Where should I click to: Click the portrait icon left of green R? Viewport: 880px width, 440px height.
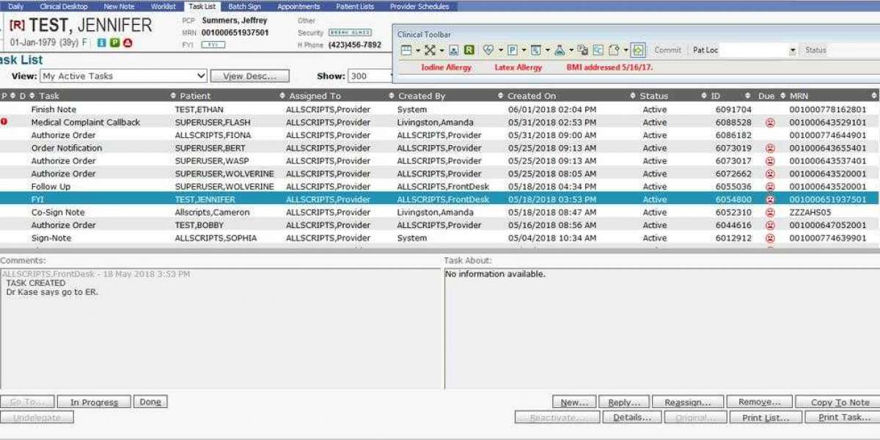click(x=454, y=51)
